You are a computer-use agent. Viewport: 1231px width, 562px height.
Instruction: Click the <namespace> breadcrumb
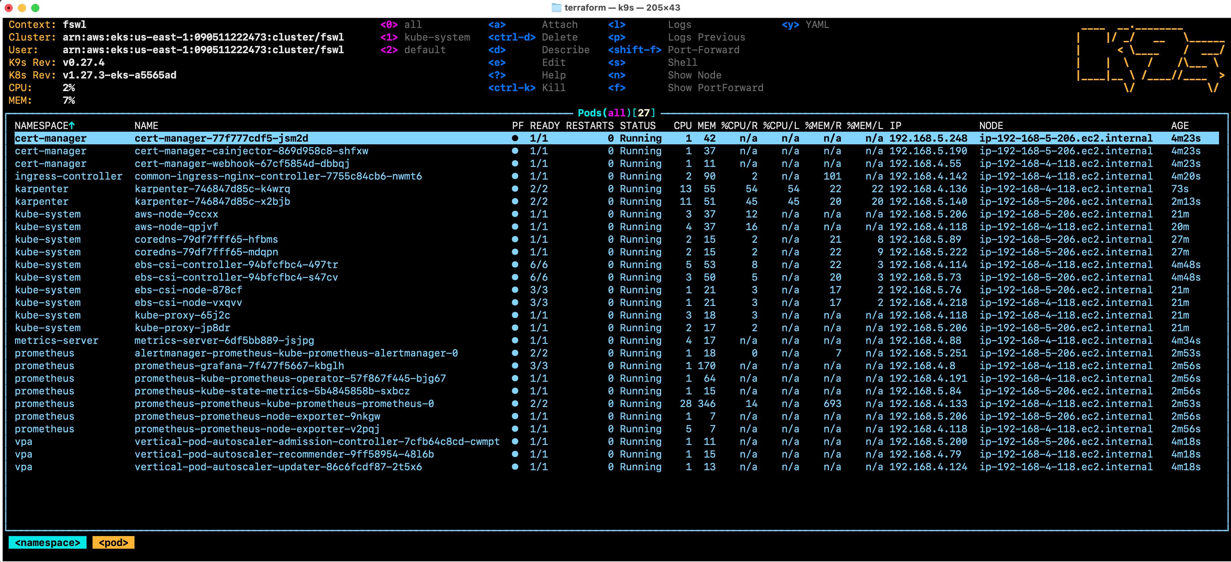(47, 542)
